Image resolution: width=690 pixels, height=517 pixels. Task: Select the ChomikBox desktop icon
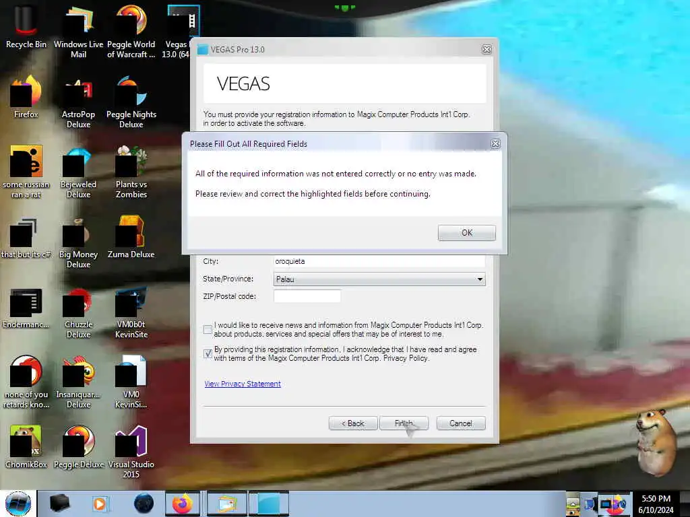(x=26, y=447)
